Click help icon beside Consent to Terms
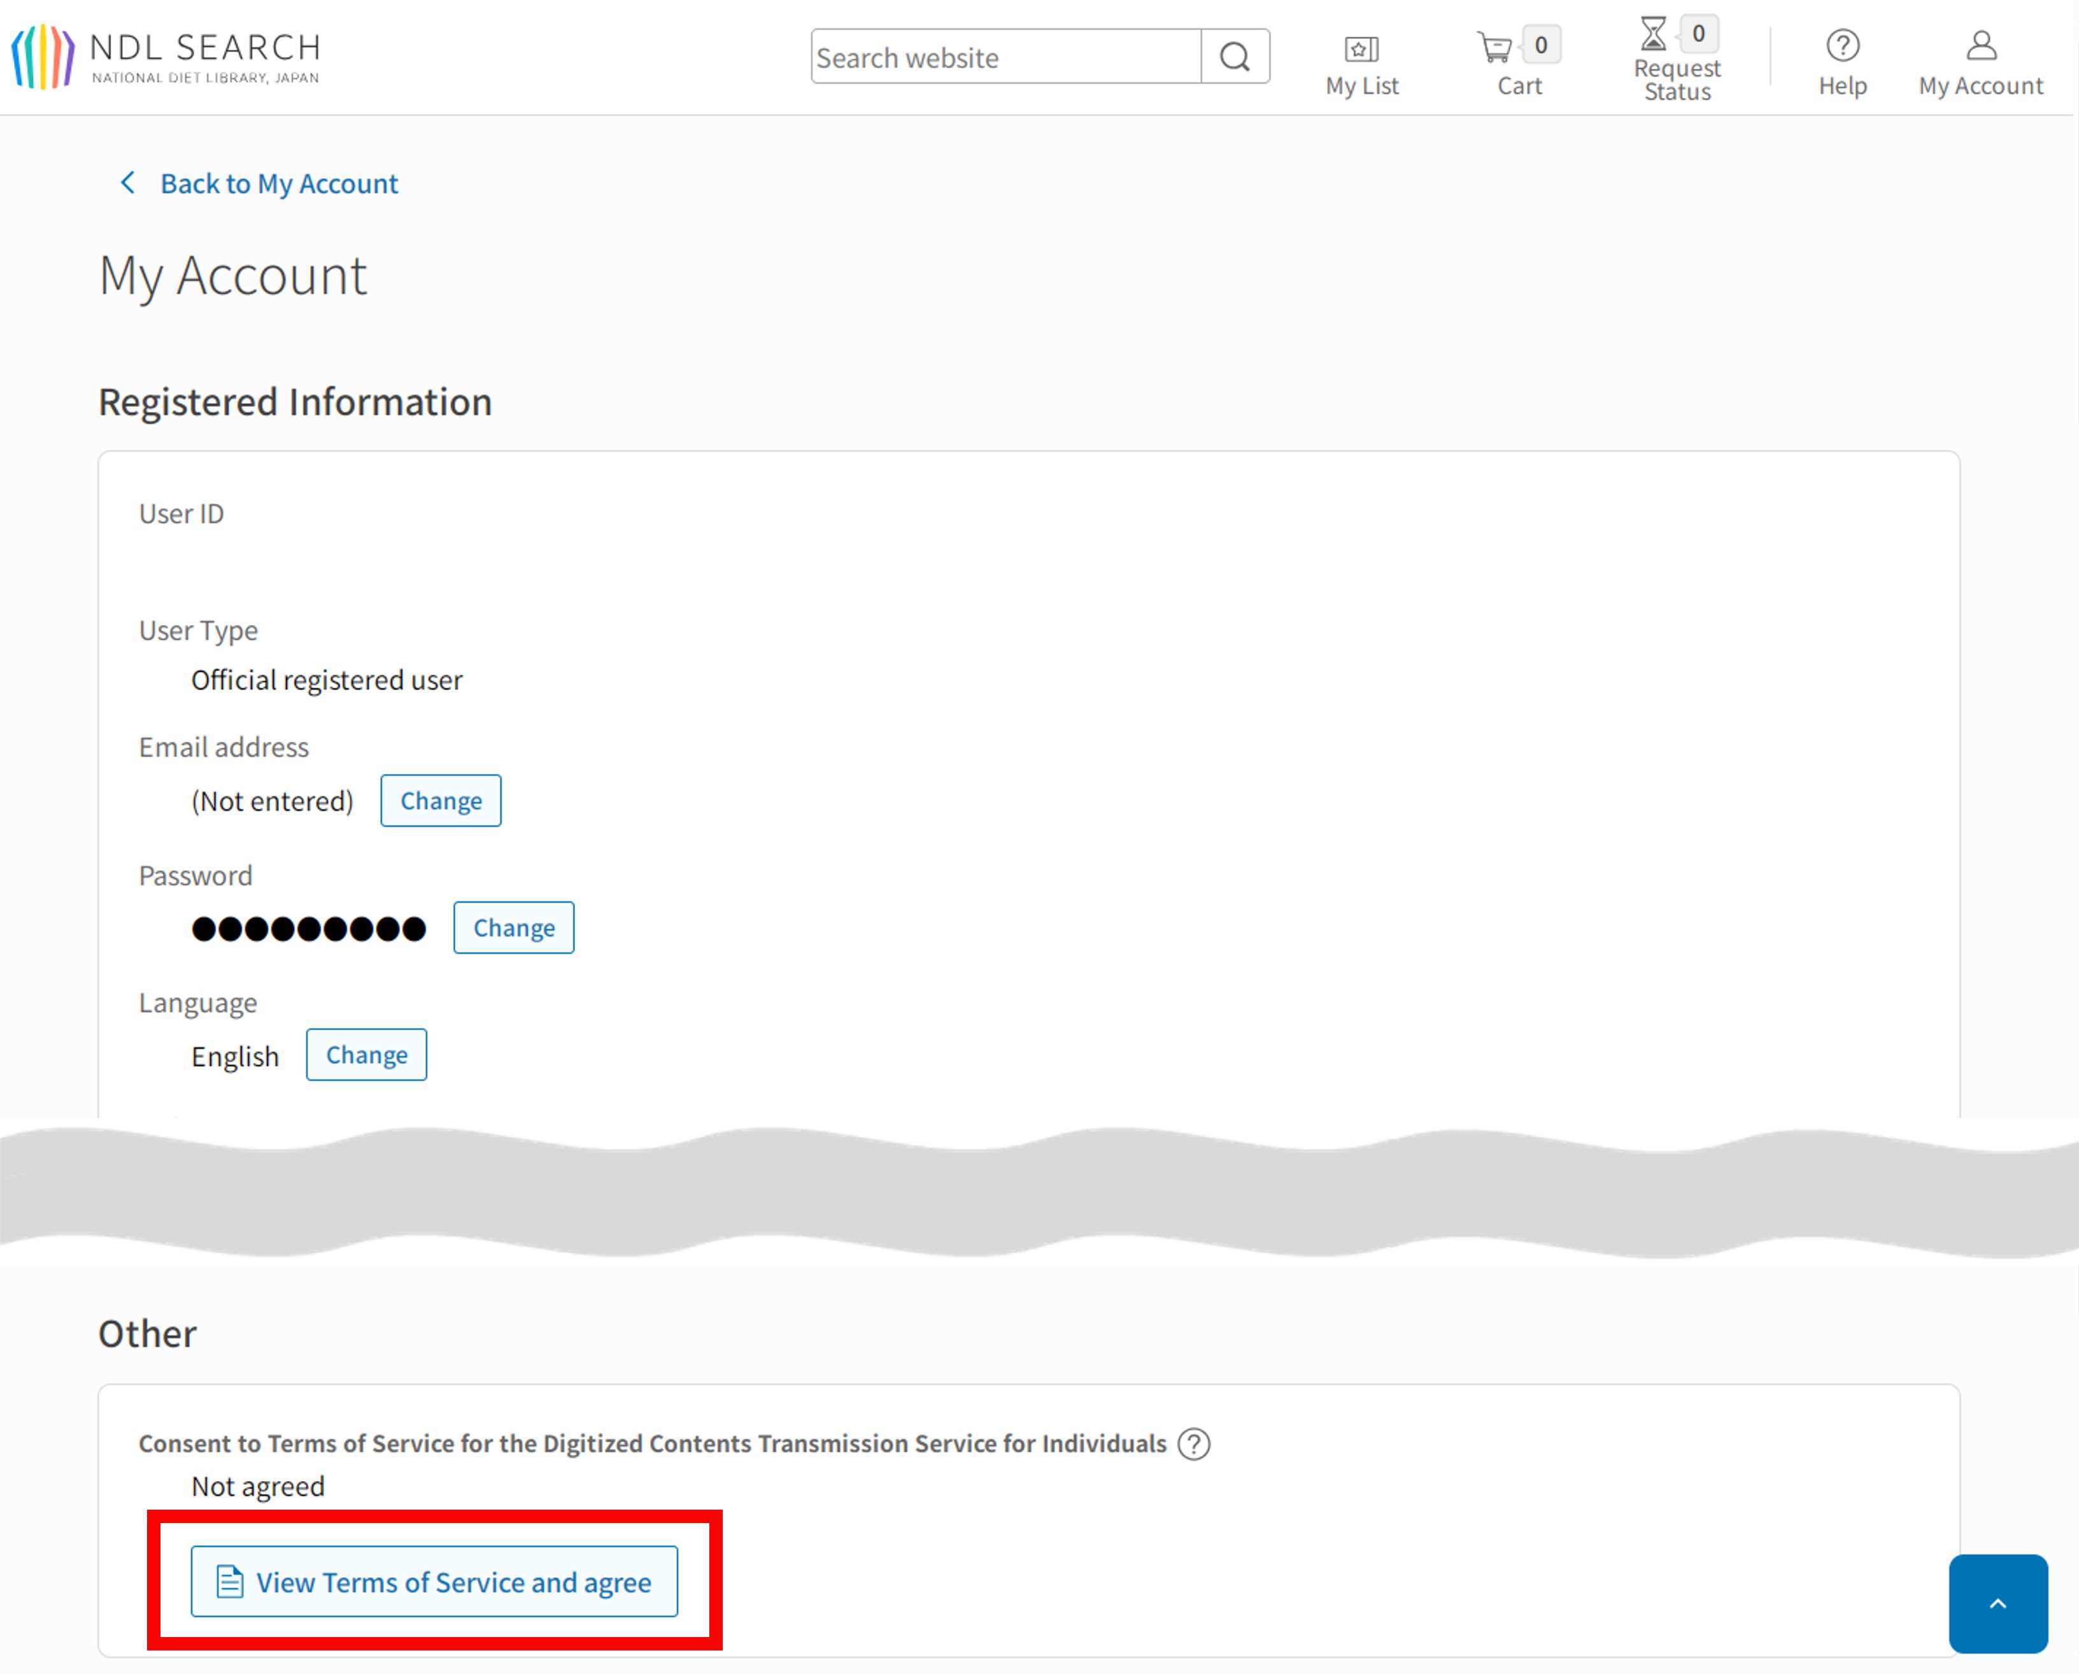The image size is (2079, 1674). tap(1194, 1445)
